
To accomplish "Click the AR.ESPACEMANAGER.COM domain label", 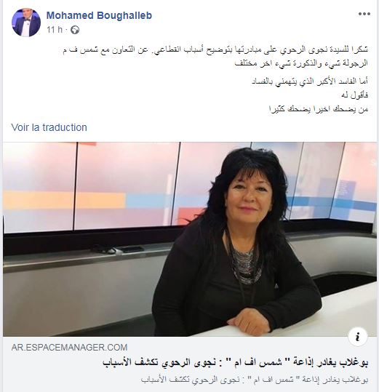I will [69, 347].
